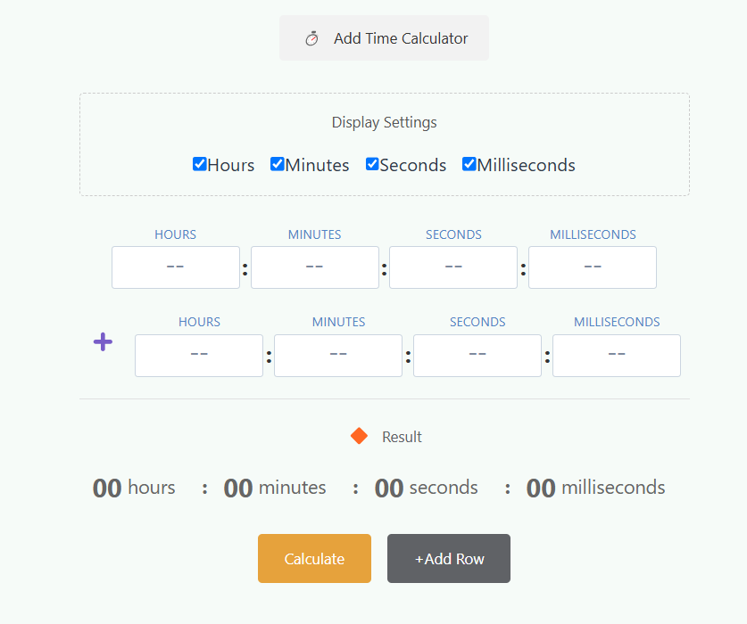The height and width of the screenshot is (624, 747).
Task: Disable the Seconds display checkbox
Action: [x=372, y=164]
